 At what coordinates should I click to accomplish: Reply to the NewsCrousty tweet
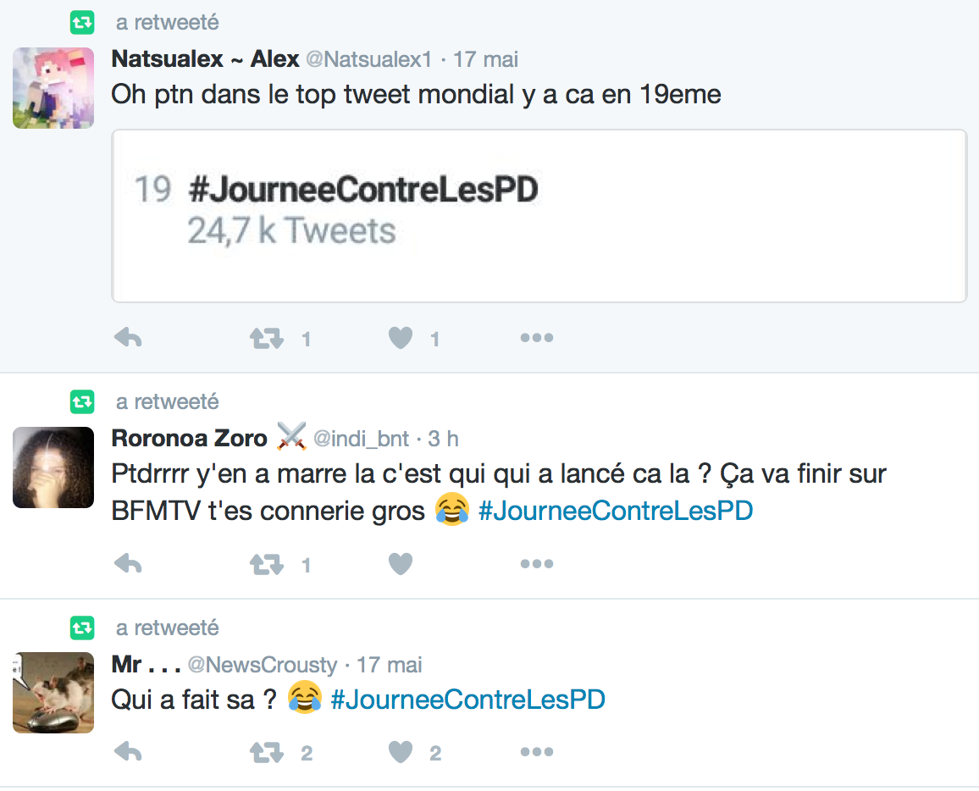click(x=128, y=752)
